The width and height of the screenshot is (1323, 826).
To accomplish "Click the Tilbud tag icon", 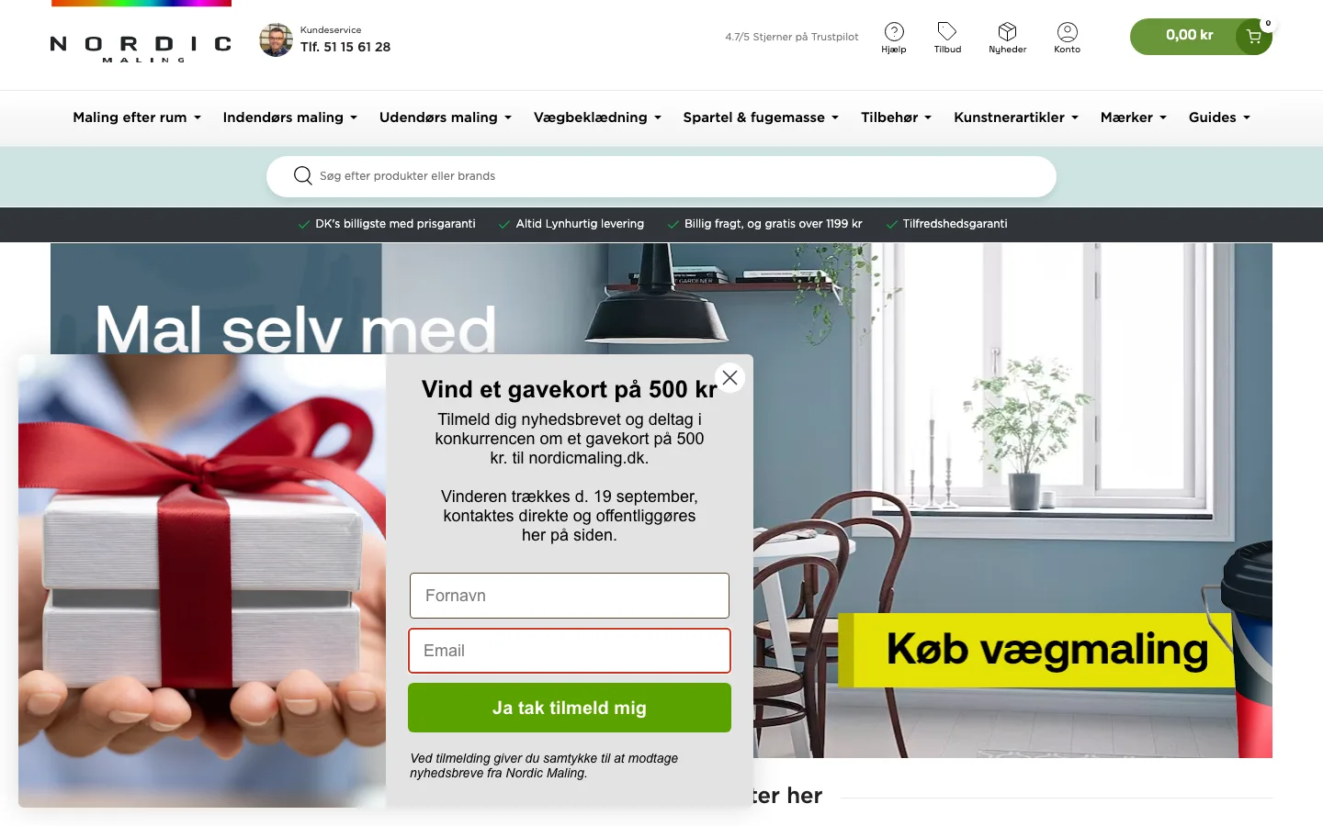I will (947, 31).
